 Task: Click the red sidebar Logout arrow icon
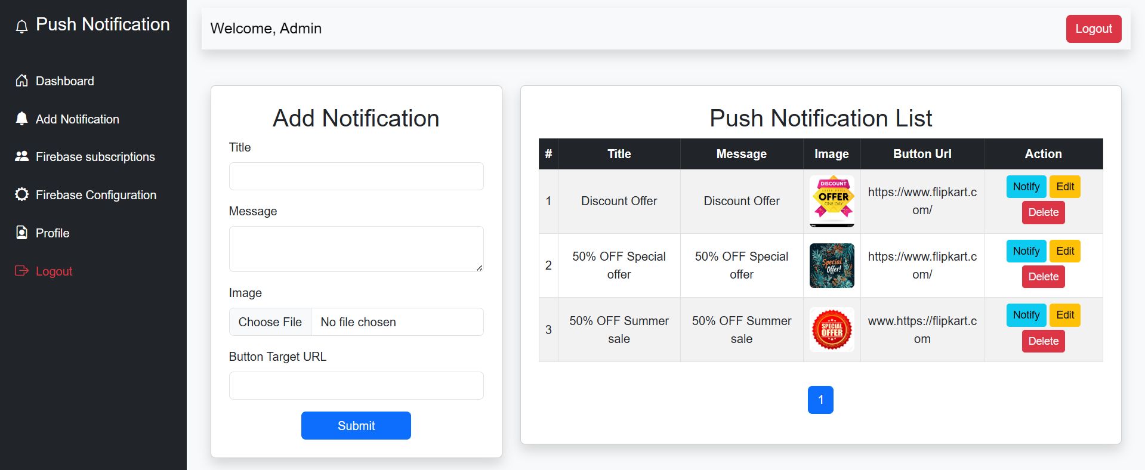click(21, 271)
